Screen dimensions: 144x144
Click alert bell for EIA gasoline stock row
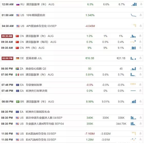click(x=140, y=139)
